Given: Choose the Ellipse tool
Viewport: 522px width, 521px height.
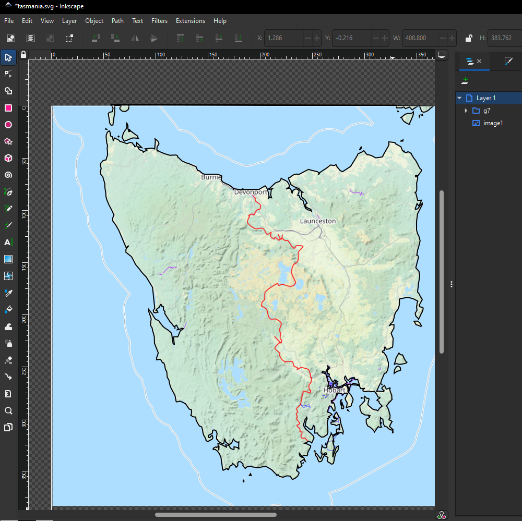Looking at the screenshot, I should pos(8,125).
